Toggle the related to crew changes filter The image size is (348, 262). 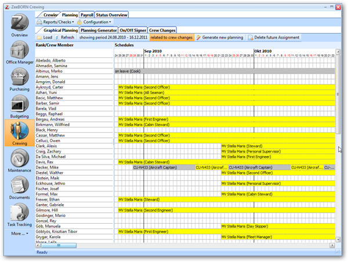pos(172,38)
